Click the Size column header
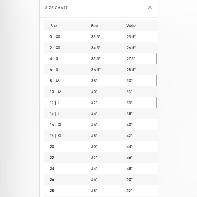The width and height of the screenshot is (197, 197). point(54,26)
